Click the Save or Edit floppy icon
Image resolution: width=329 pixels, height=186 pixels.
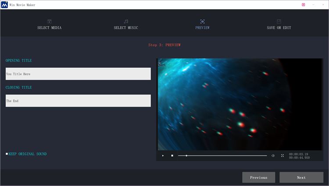coord(279,21)
